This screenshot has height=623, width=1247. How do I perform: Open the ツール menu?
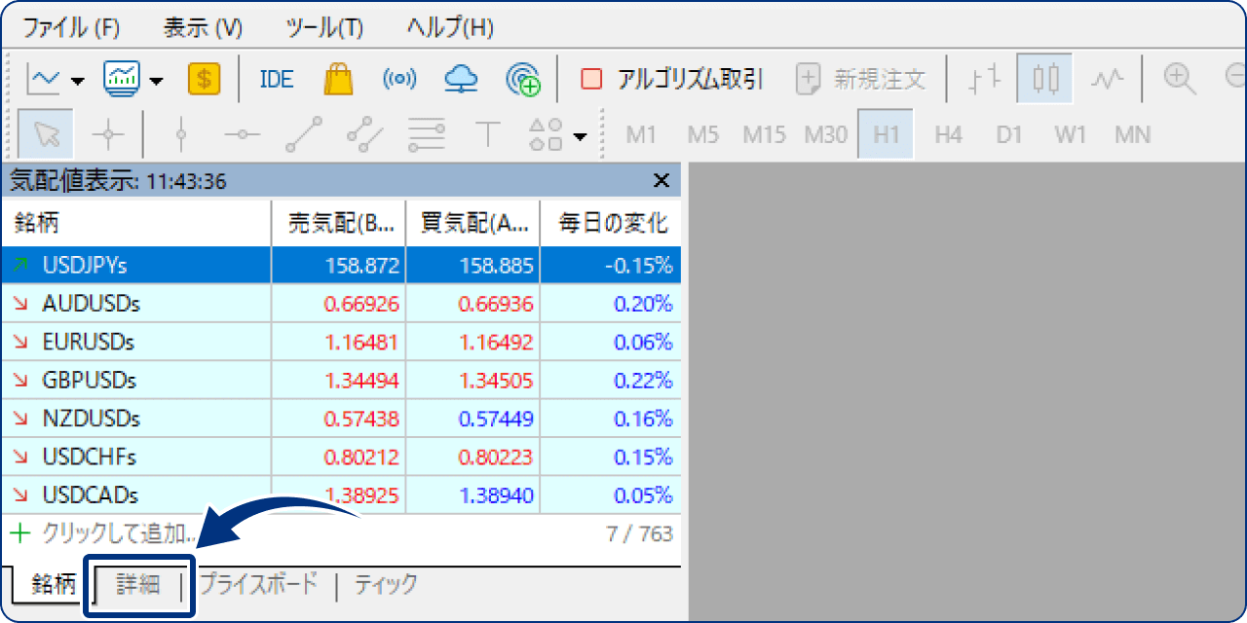(324, 28)
